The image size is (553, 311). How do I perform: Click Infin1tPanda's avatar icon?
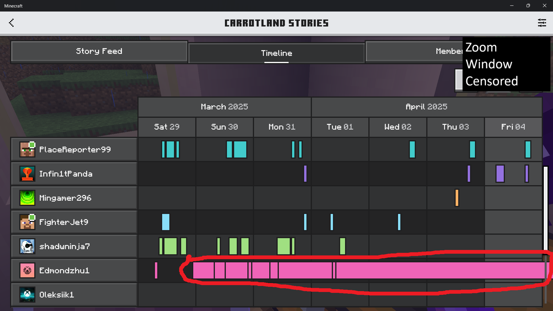point(27,174)
